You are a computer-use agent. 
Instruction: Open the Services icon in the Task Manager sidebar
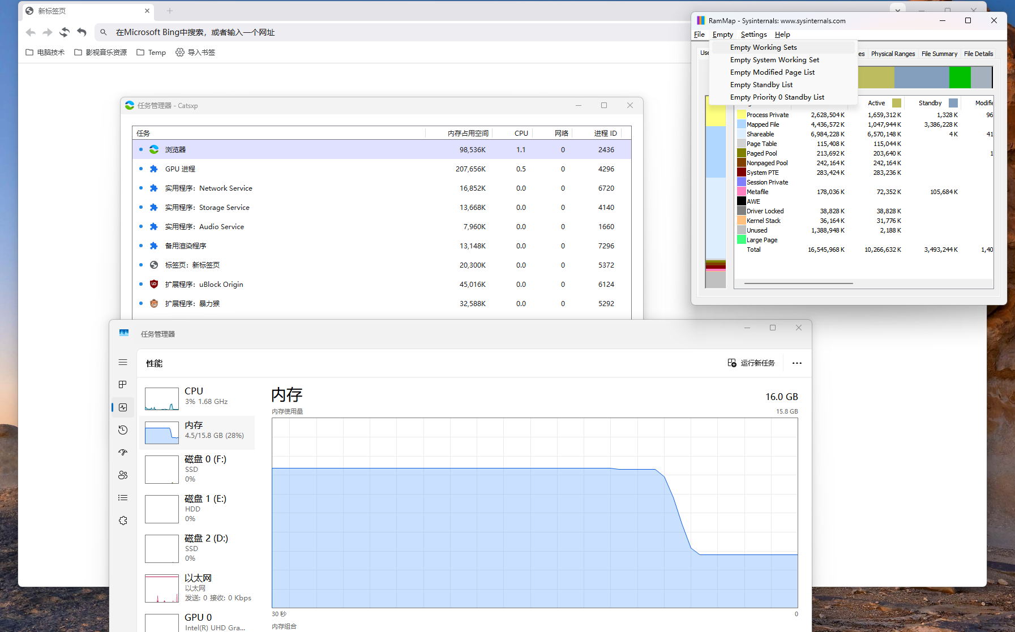[123, 521]
